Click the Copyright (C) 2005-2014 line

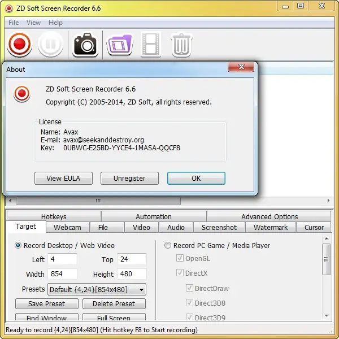coord(129,102)
